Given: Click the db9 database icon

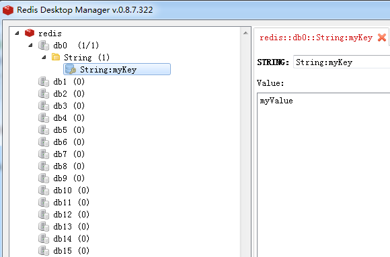Looking at the screenshot, I should coord(44,178).
